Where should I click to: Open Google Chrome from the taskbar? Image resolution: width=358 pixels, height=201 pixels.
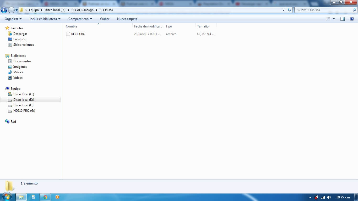coord(45,197)
